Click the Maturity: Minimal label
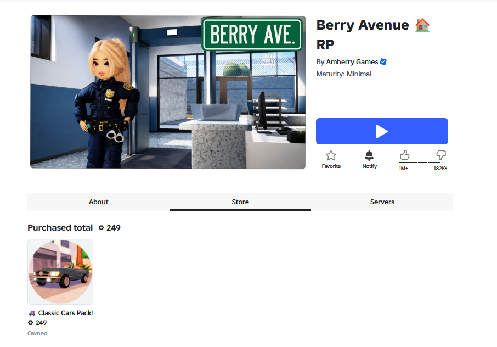The image size is (497, 347). tap(343, 74)
